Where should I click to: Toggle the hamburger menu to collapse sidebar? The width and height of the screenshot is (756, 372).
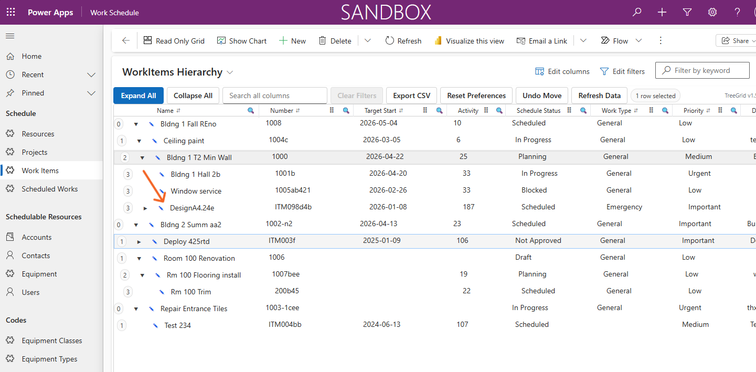click(10, 36)
